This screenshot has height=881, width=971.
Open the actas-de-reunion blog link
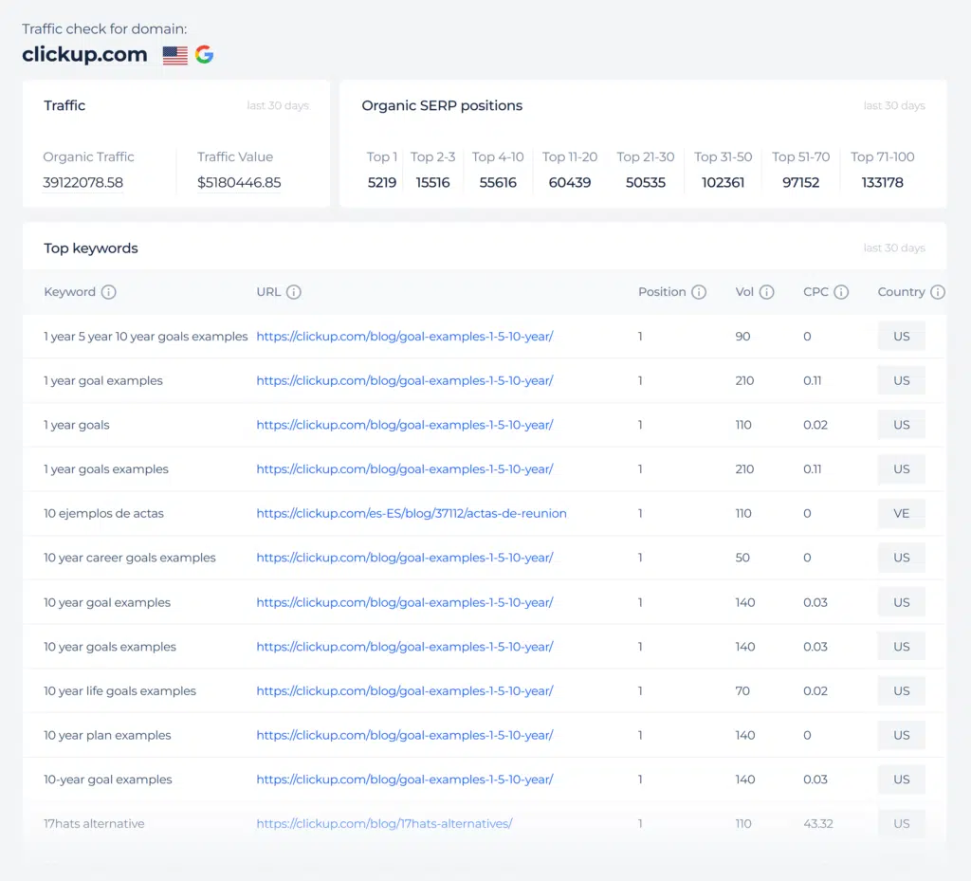click(x=412, y=514)
